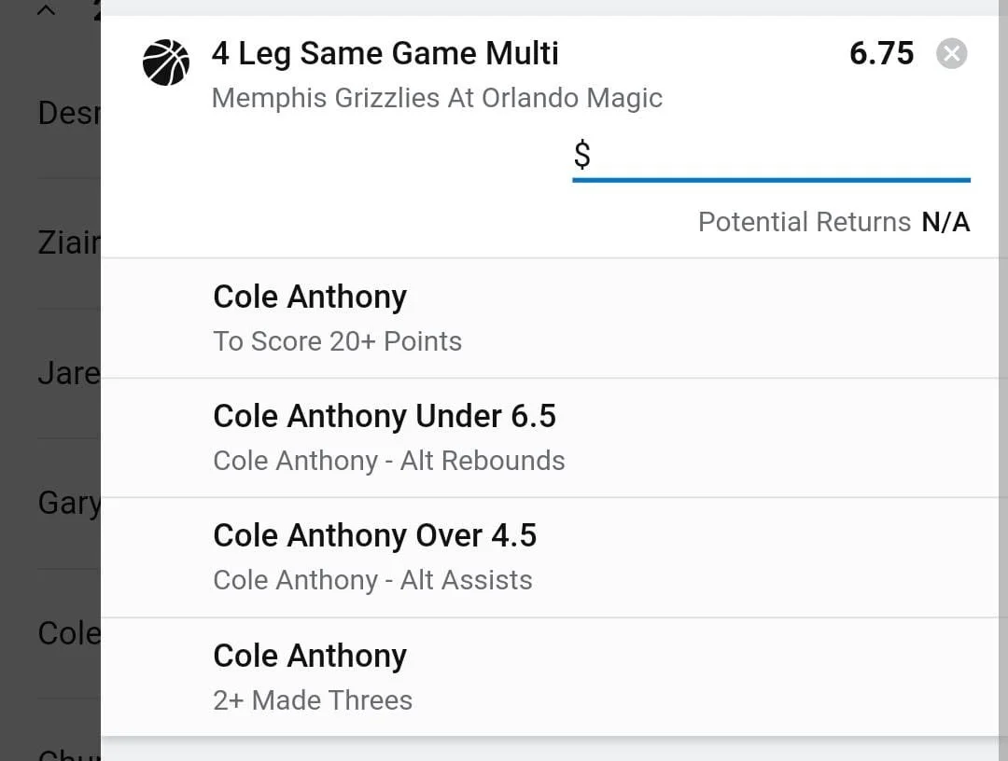Select the 4 Leg Same Game Multi title
1008x761 pixels.
coord(385,53)
